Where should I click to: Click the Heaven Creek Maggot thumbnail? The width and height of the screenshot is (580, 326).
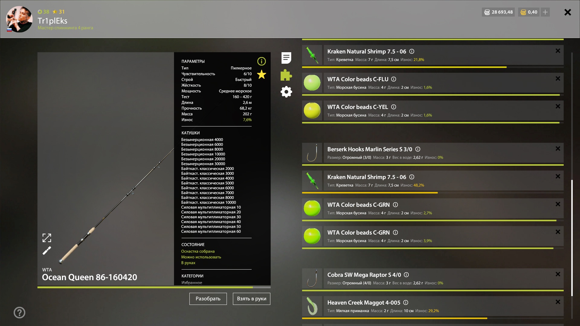tap(312, 306)
